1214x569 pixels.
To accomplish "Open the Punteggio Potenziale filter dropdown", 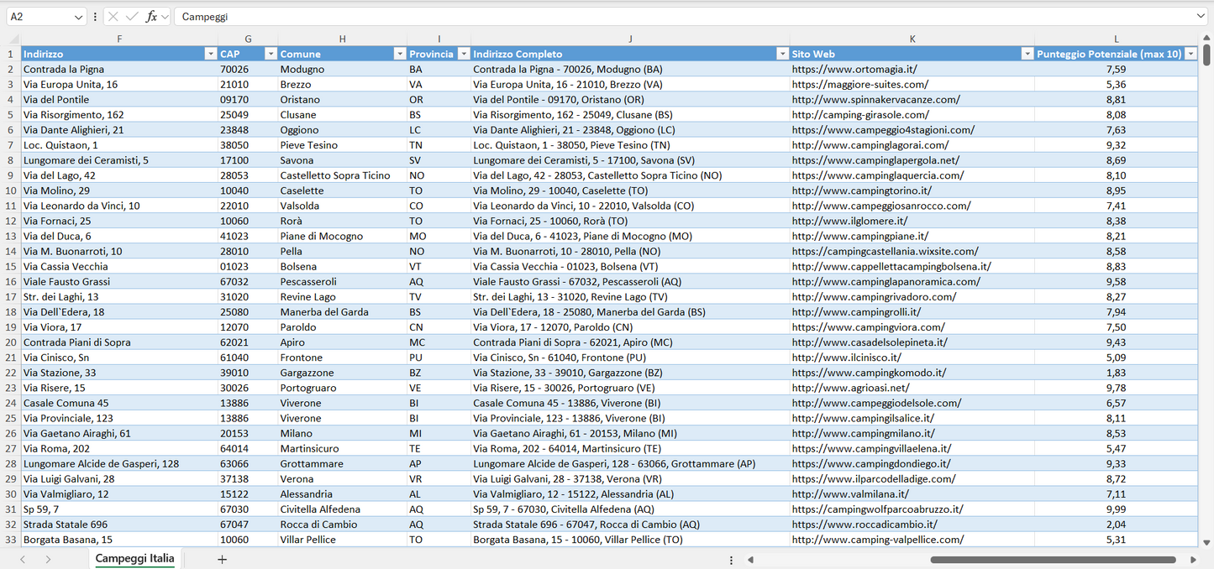I will pyautogui.click(x=1191, y=53).
